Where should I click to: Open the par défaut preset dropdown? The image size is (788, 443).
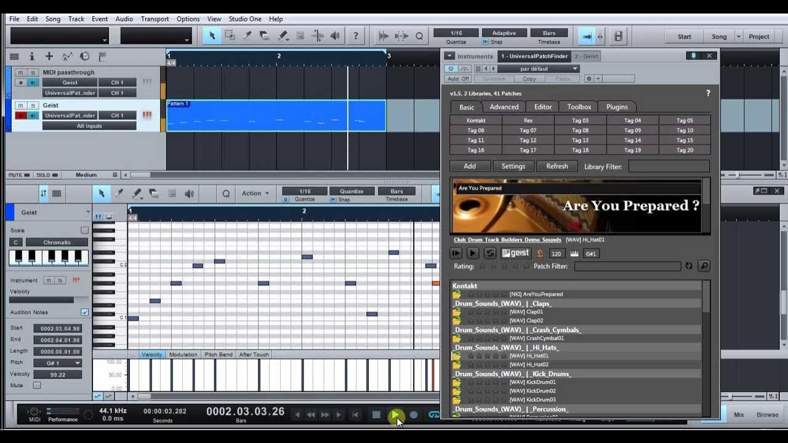click(x=538, y=69)
